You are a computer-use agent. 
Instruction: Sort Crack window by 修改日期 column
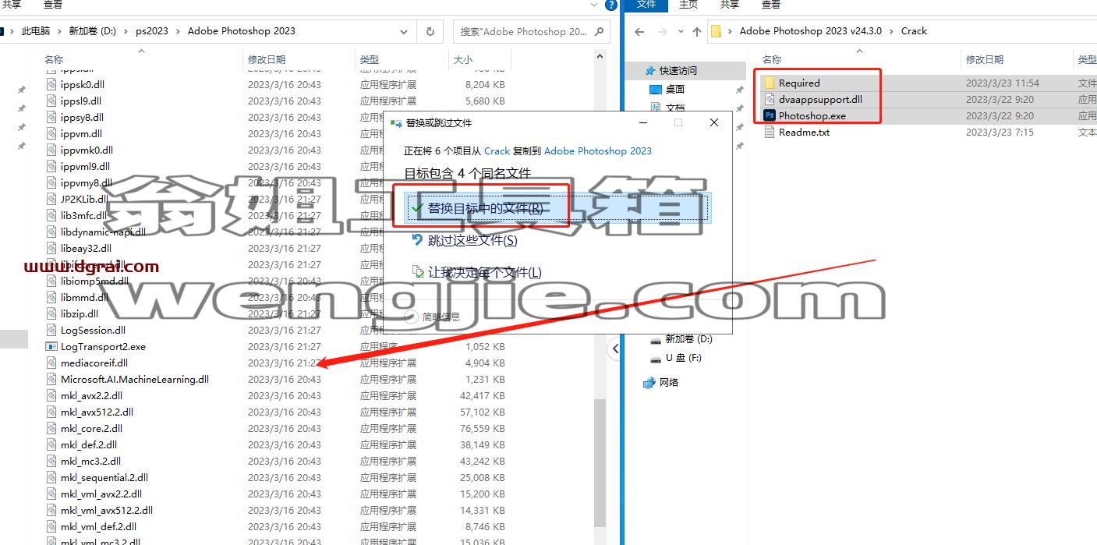click(985, 59)
